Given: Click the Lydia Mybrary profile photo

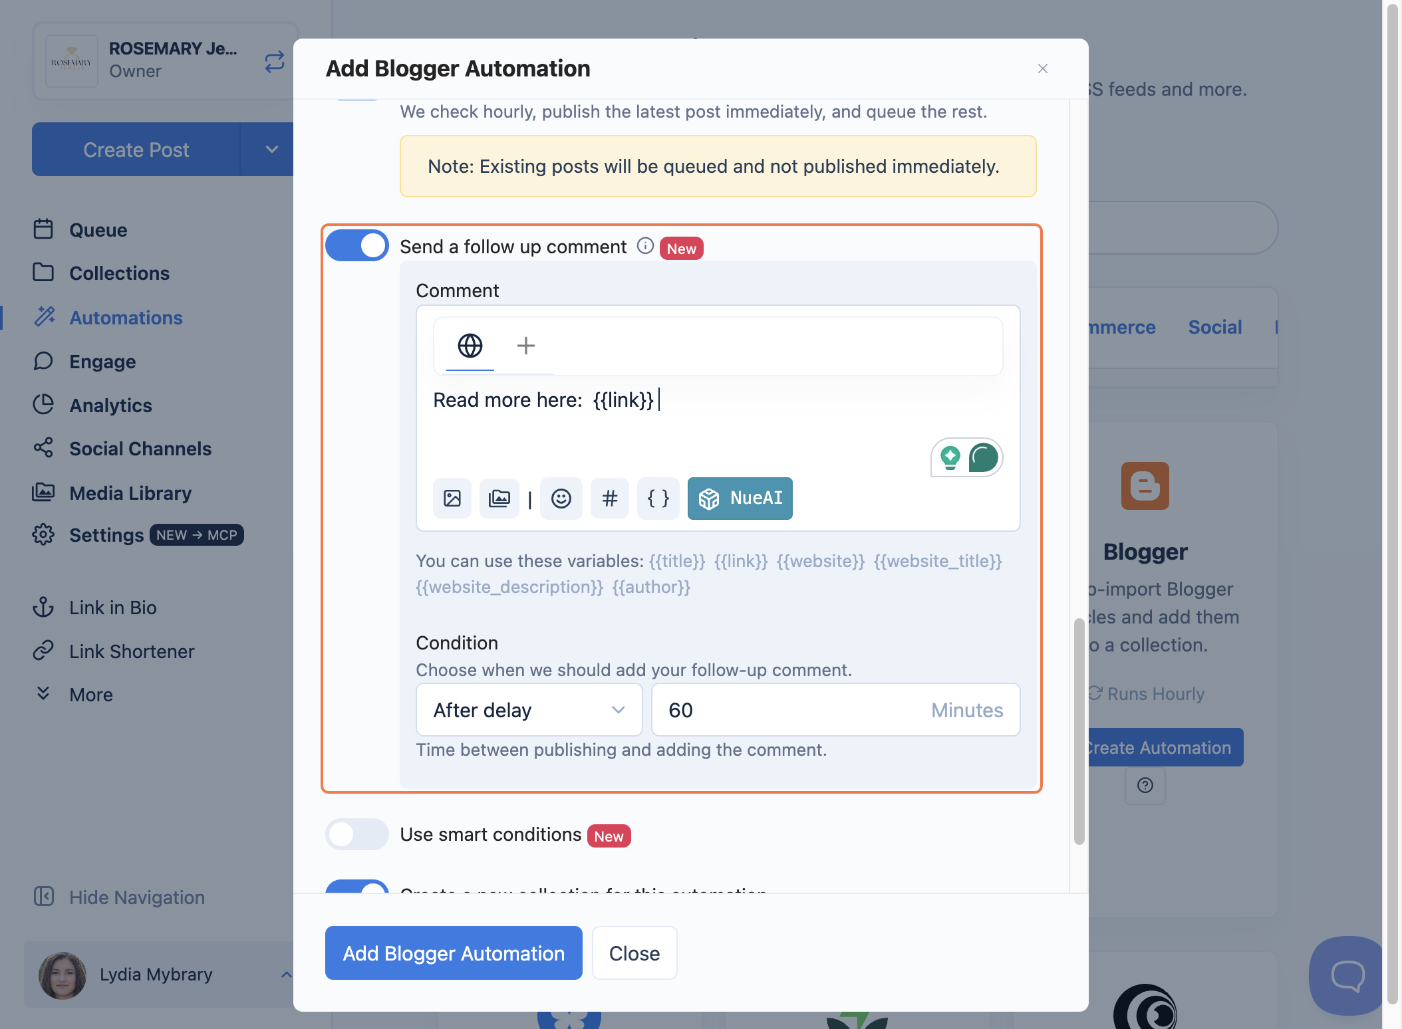Looking at the screenshot, I should click(63, 974).
